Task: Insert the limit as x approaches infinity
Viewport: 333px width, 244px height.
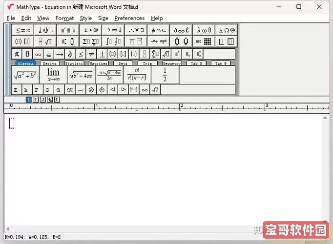Action: [53, 75]
